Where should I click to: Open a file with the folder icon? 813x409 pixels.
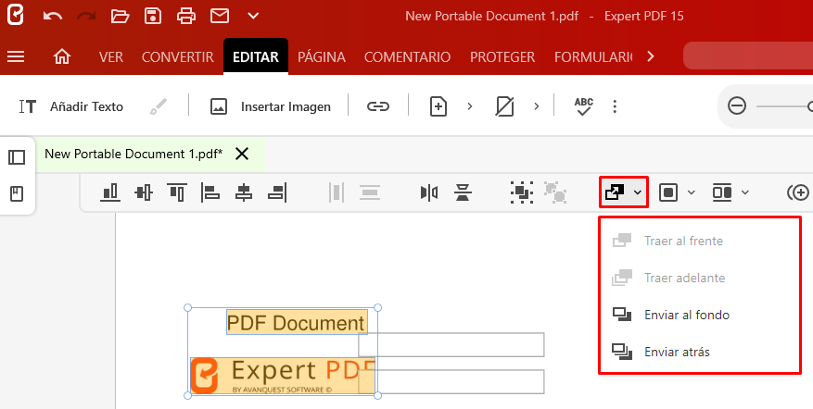(x=120, y=16)
